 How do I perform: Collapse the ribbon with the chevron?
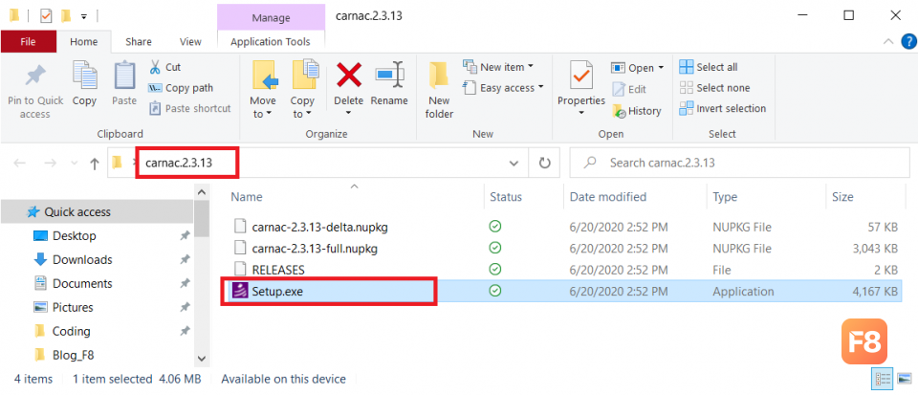pos(888,41)
